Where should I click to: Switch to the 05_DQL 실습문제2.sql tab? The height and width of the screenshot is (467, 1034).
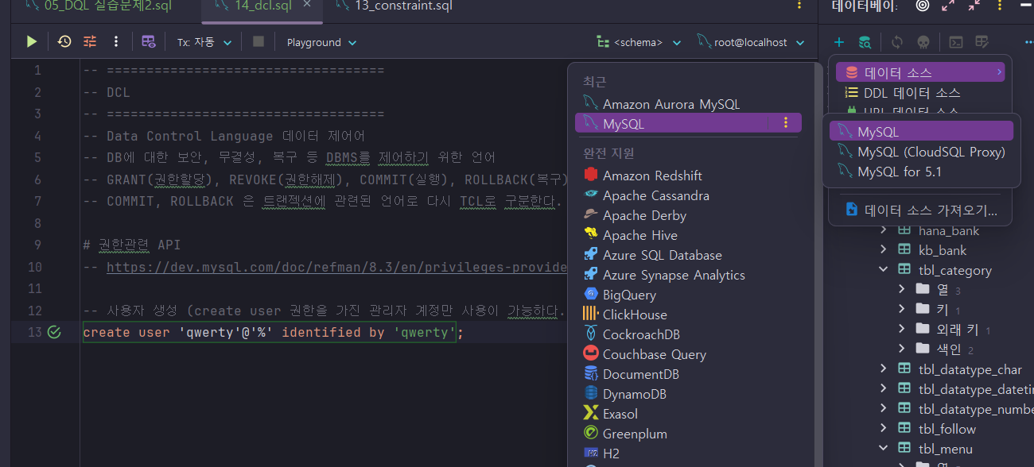coord(99,6)
